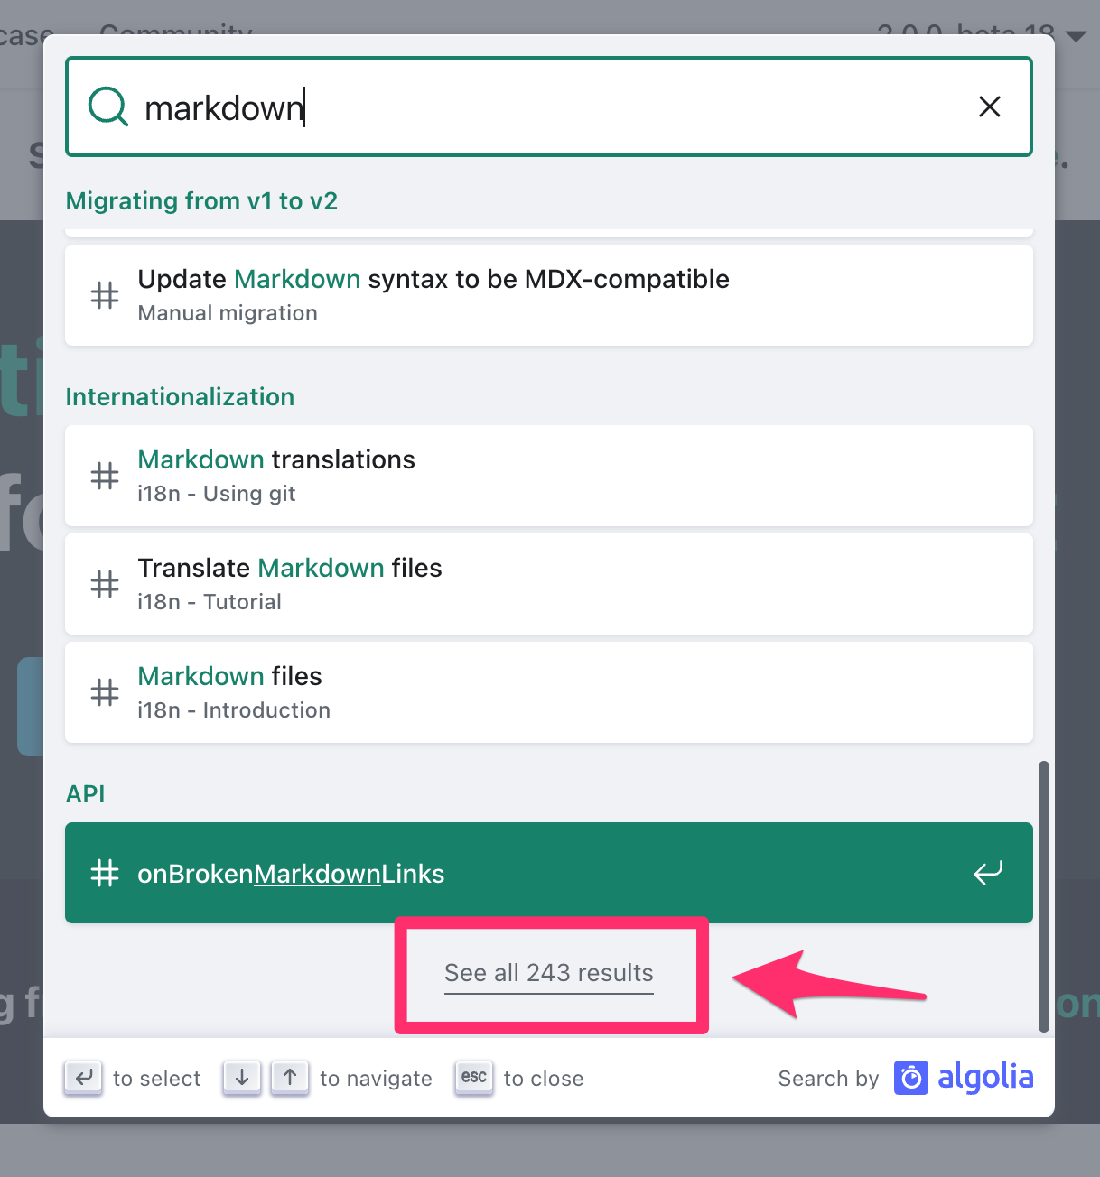Screen dimensions: 1100x1177
Task: Click the esc key indicator
Action: click(473, 1077)
